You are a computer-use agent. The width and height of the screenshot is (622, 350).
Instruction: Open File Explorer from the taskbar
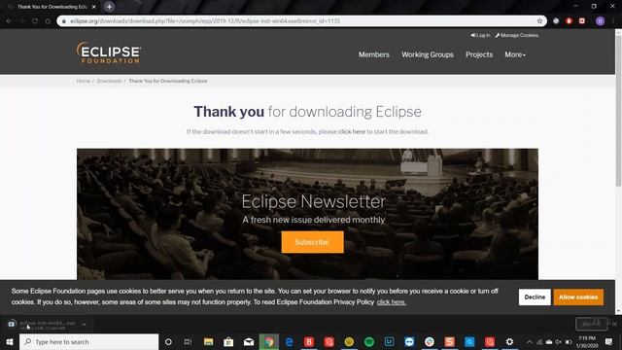point(208,341)
